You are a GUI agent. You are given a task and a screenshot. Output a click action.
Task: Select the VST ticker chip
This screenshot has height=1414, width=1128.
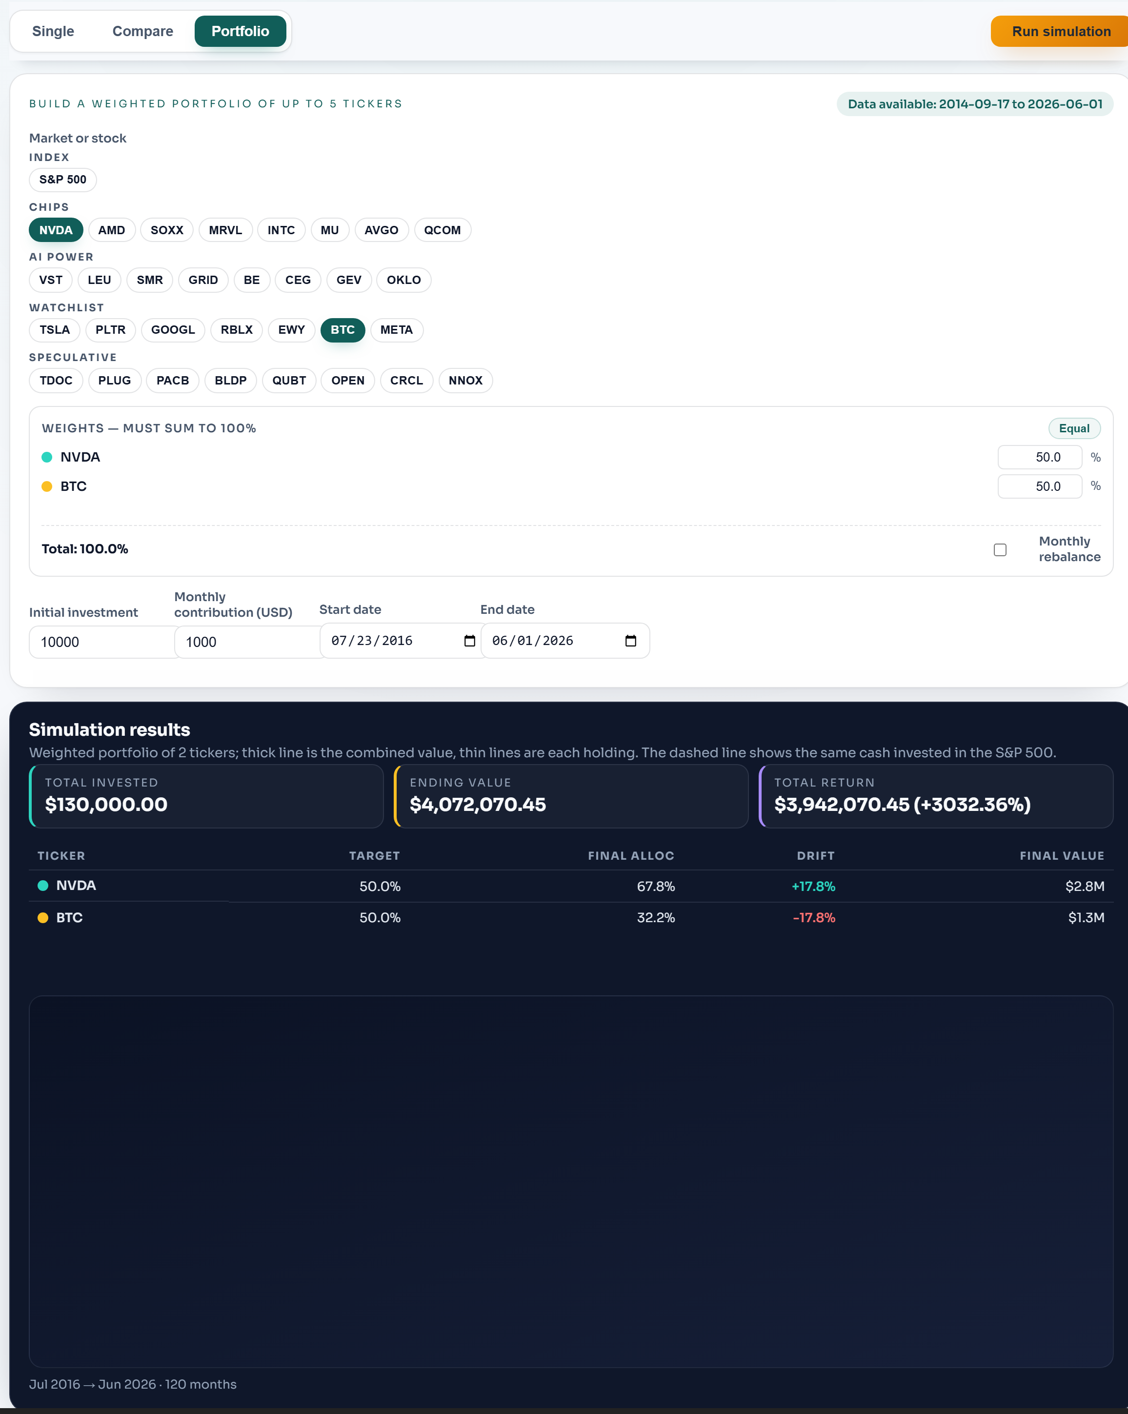tap(51, 280)
